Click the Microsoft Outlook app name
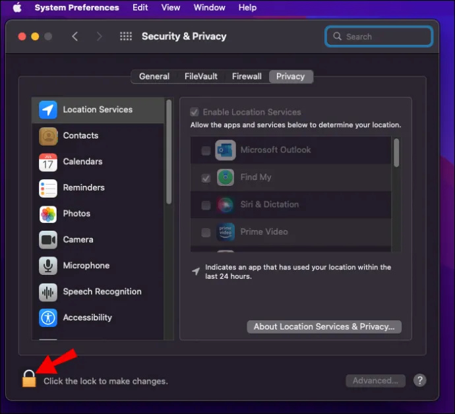Viewport: 455px width, 414px height. pos(276,150)
